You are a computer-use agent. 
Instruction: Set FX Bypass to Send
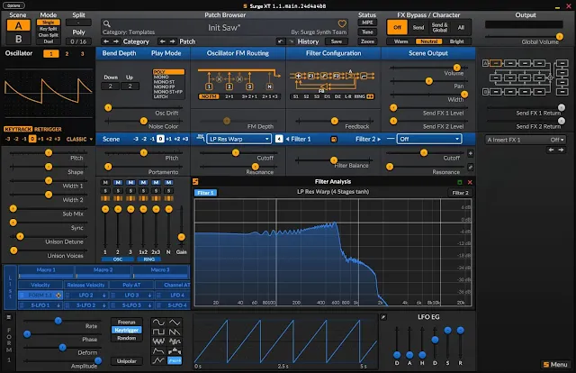(x=418, y=28)
